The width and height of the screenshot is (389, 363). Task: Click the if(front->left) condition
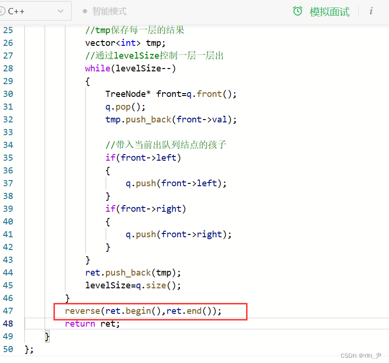pos(143,158)
